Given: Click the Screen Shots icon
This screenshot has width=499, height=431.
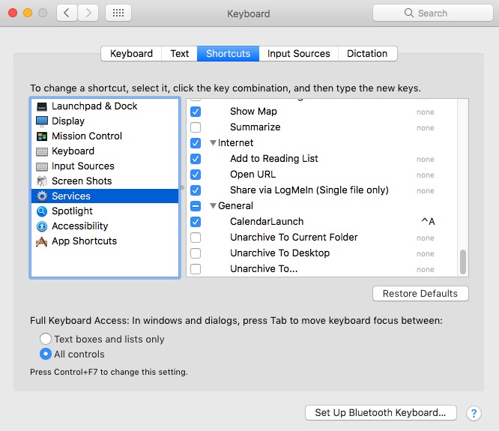Looking at the screenshot, I should coord(42,181).
